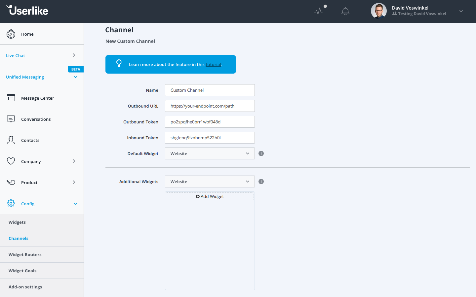Click the Home compass icon
The height and width of the screenshot is (297, 476).
[11, 34]
